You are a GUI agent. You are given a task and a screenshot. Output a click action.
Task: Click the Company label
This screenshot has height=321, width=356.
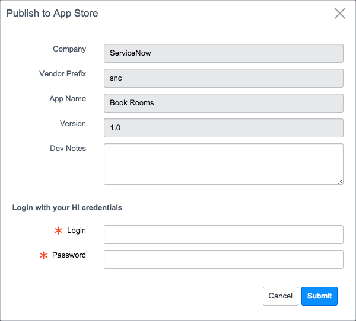pyautogui.click(x=69, y=49)
